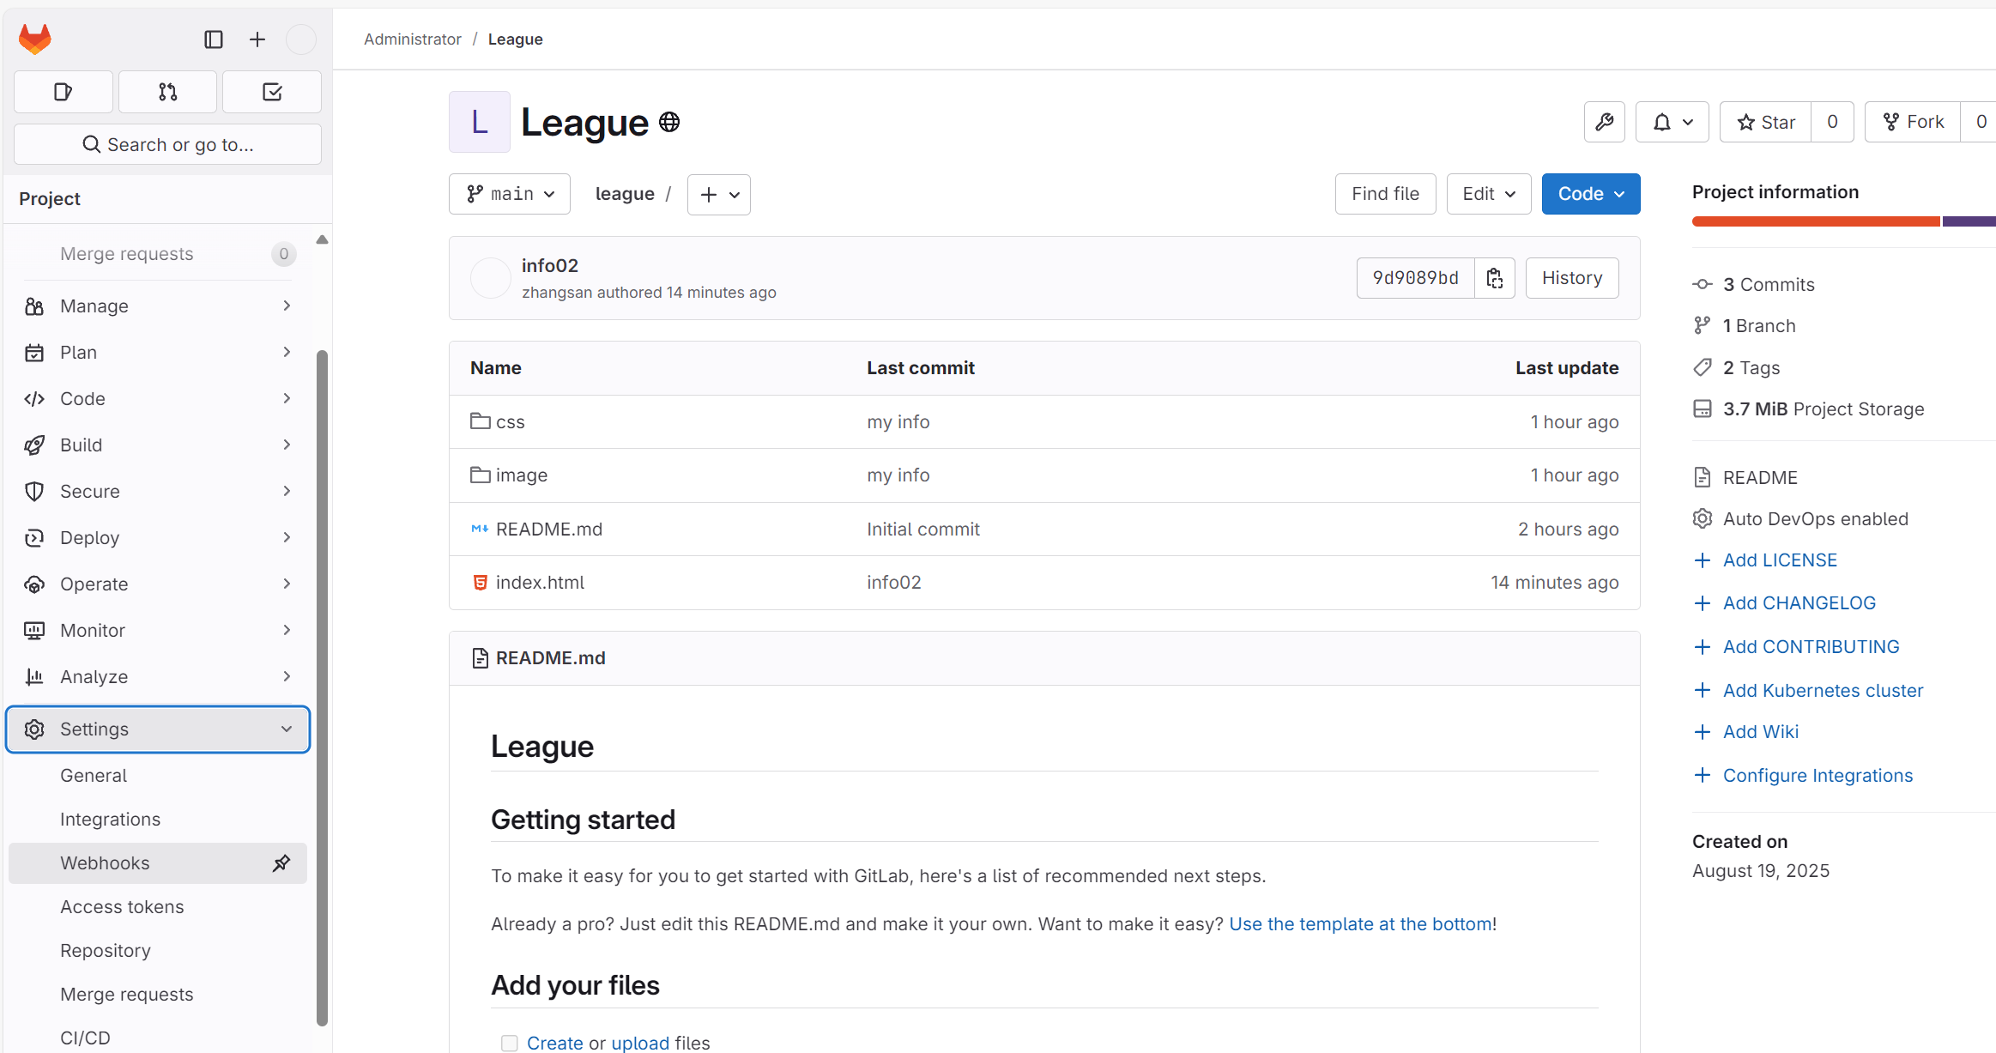The image size is (1996, 1053).
Task: Copy commit SHA 9d9089bd
Action: point(1495,278)
